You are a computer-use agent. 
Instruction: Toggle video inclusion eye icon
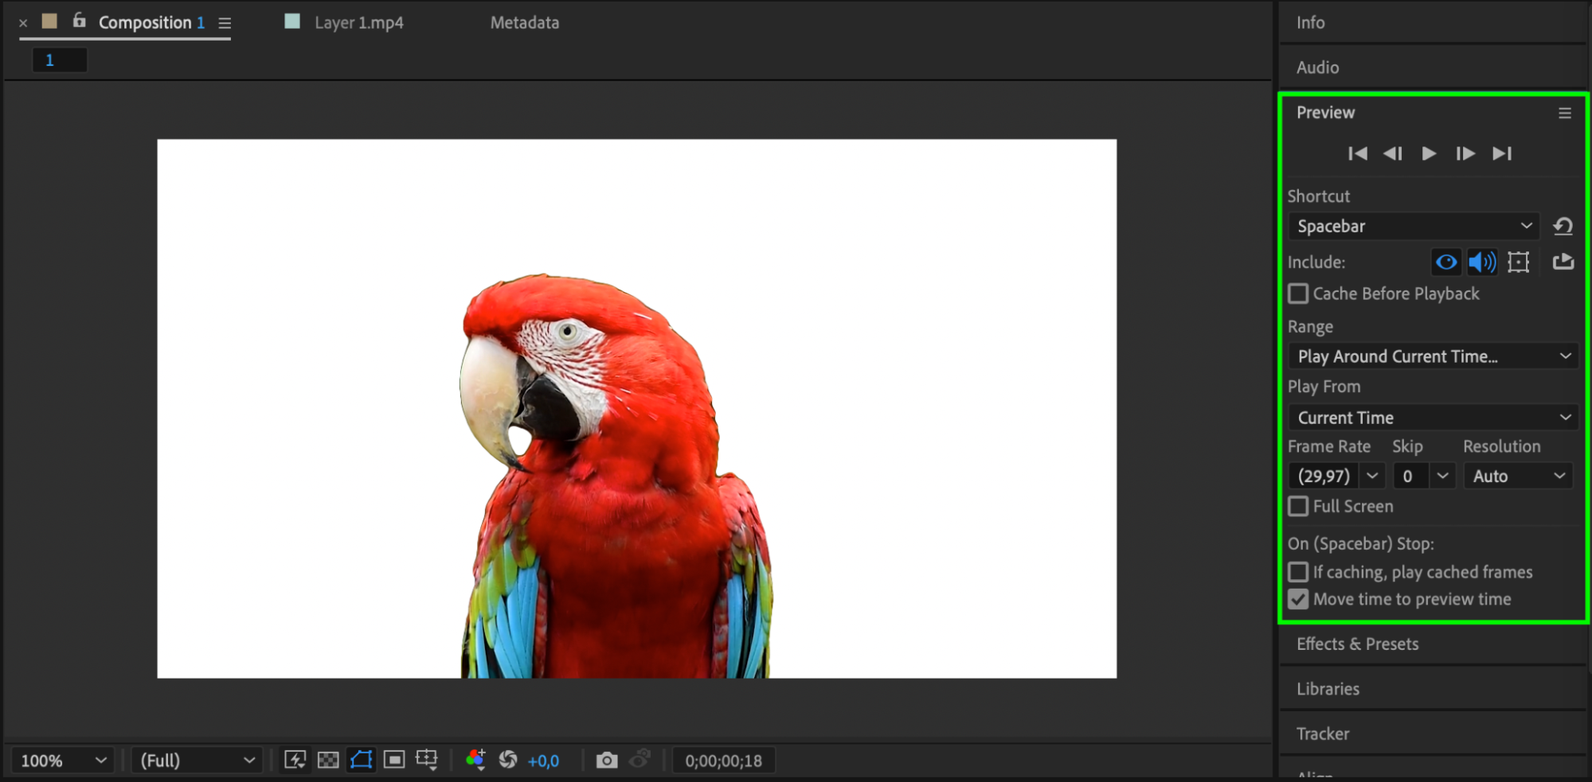(x=1446, y=262)
